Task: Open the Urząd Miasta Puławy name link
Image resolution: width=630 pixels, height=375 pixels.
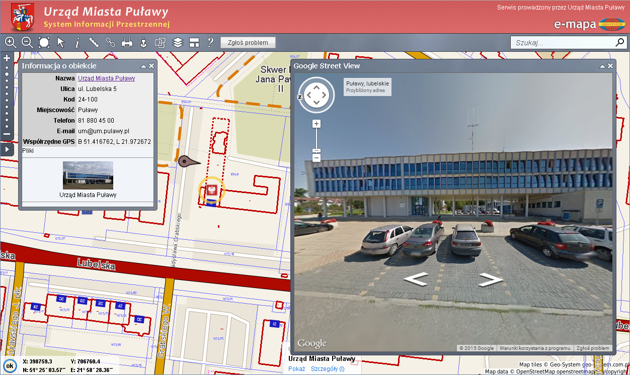Action: pyautogui.click(x=106, y=78)
